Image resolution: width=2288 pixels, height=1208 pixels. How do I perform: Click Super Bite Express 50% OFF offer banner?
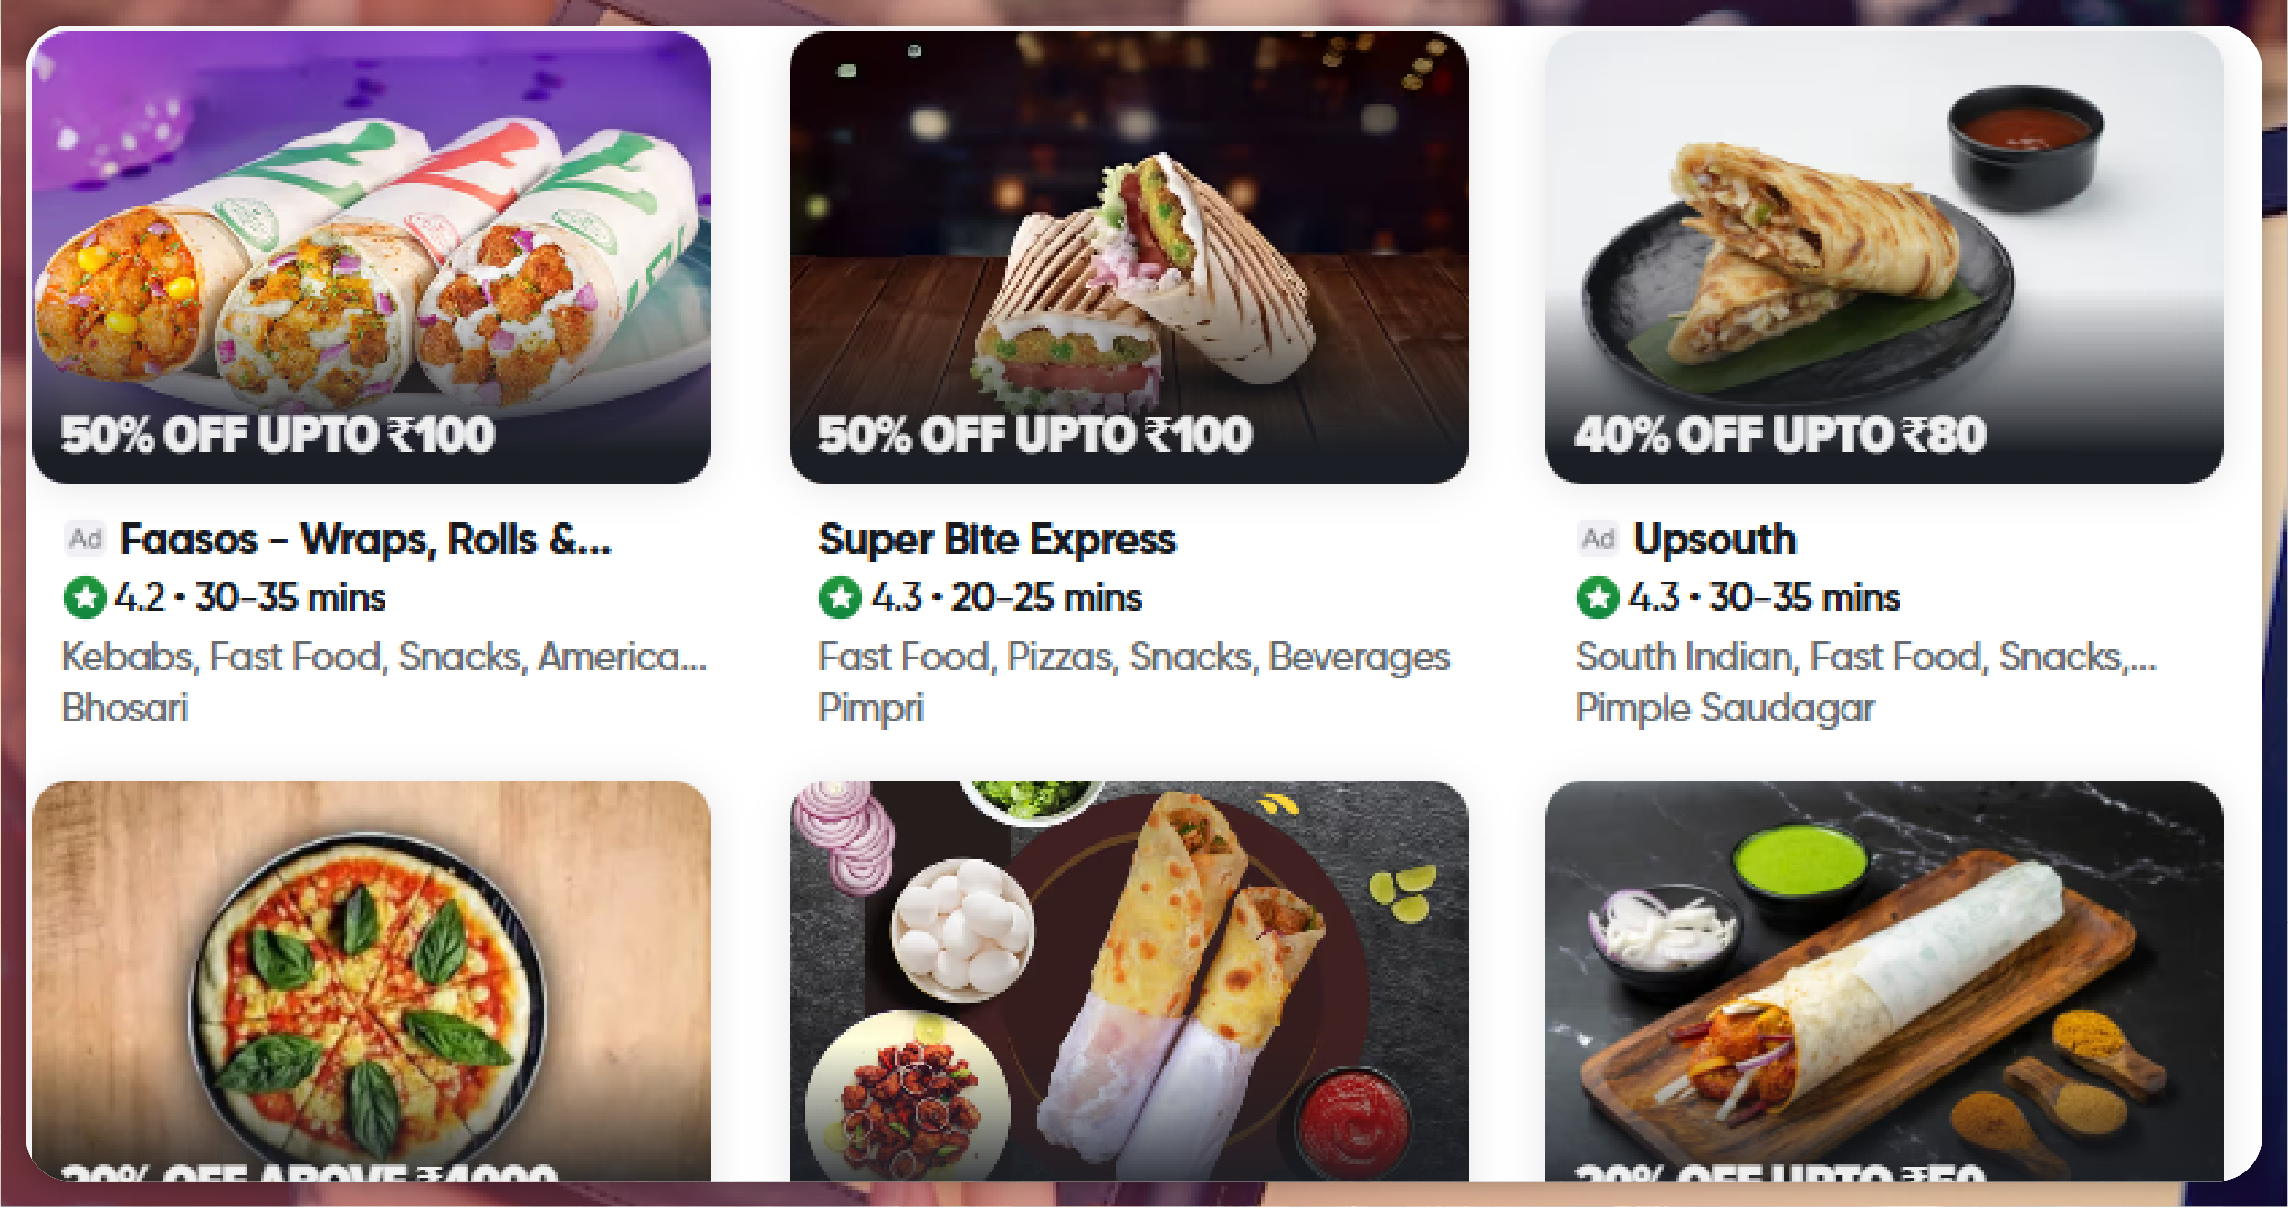(x=1034, y=435)
